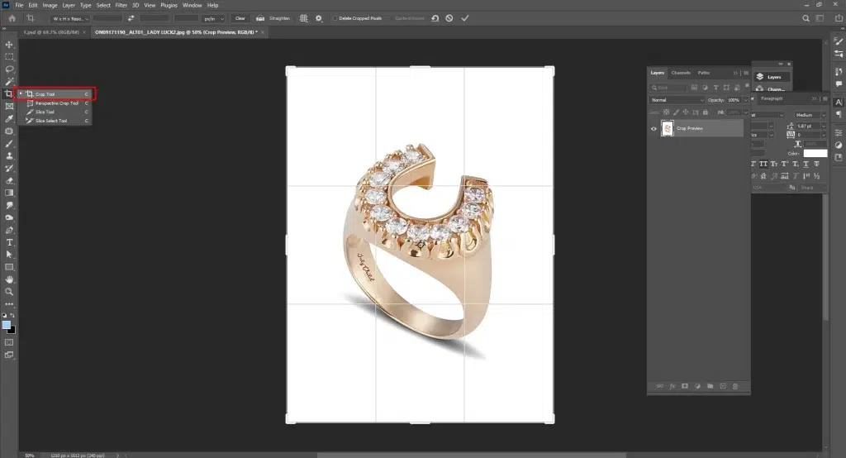This screenshot has height=458, width=846.
Task: Open the 5.87 pt leading dropdown
Action: coord(824,126)
